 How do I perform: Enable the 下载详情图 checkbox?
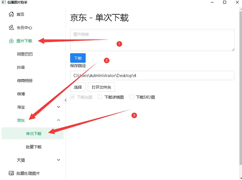(x=100, y=97)
